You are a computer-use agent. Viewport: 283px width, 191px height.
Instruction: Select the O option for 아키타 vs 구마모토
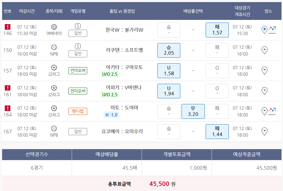click(x=217, y=71)
